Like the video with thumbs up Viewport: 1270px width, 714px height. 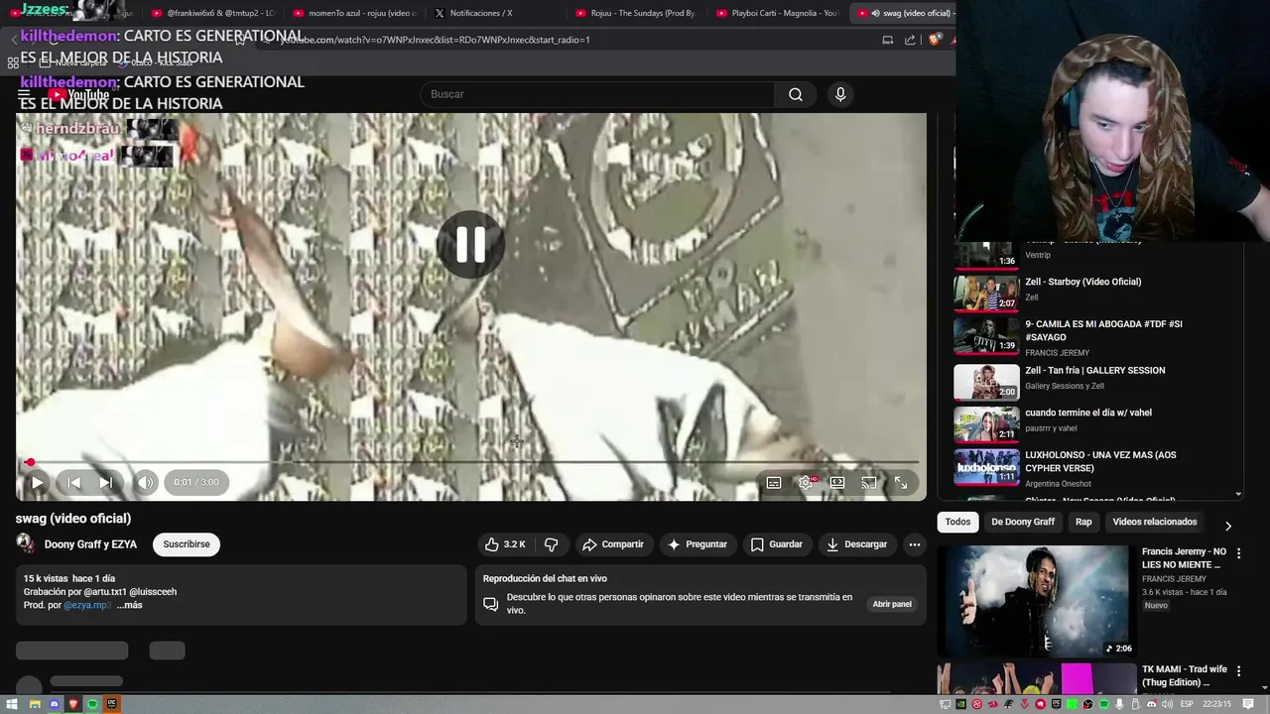pos(505,544)
